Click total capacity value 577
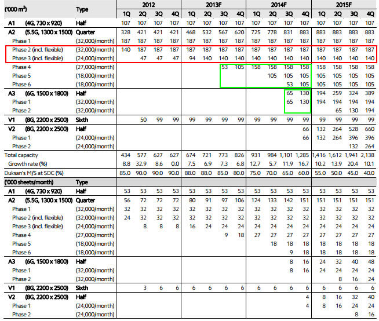The image size is (379, 321). click(142, 155)
